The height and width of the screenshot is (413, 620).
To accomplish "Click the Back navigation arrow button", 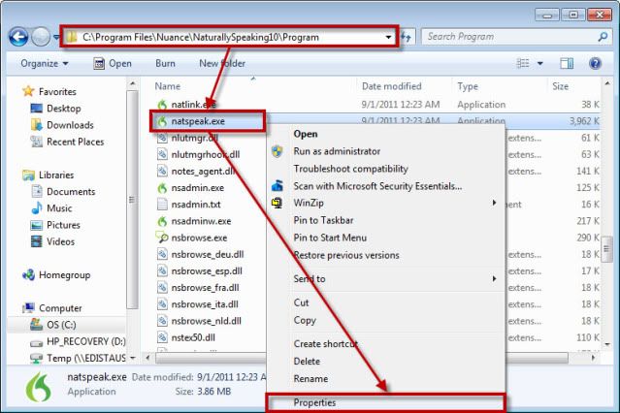I will pos(18,37).
